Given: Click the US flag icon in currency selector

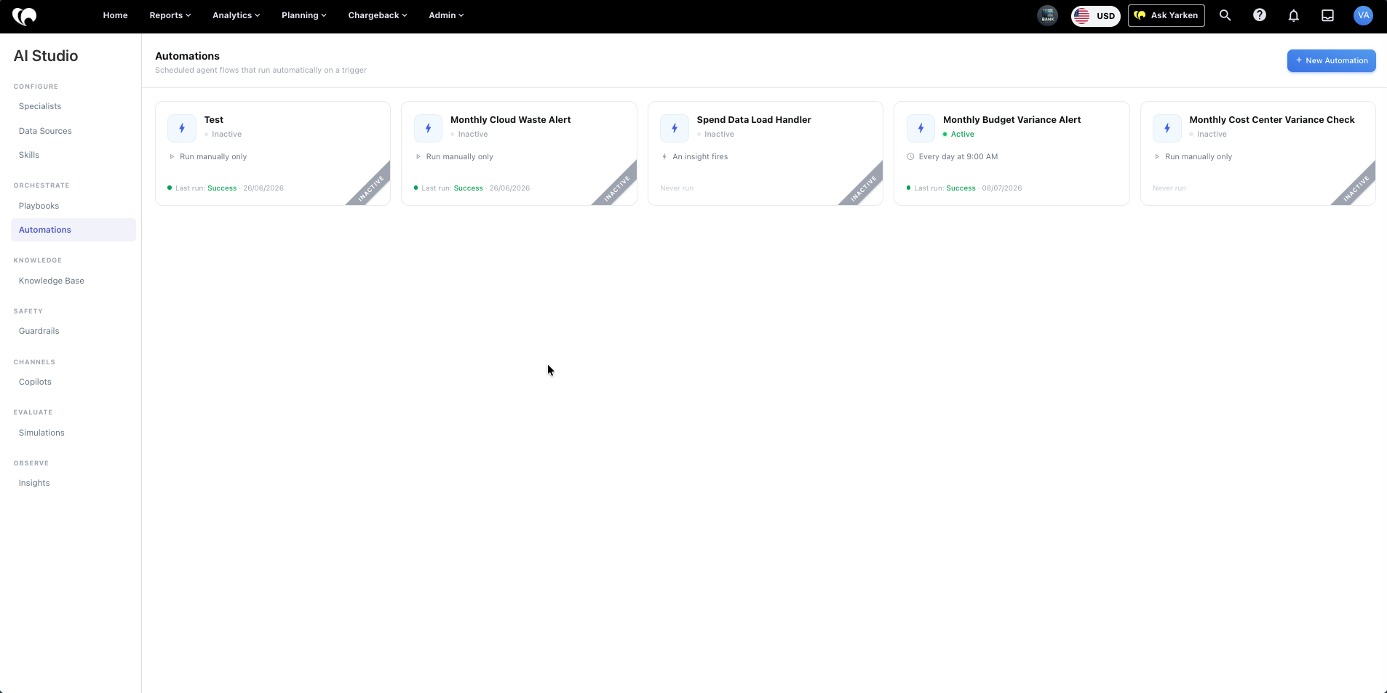Looking at the screenshot, I should coord(1082,15).
